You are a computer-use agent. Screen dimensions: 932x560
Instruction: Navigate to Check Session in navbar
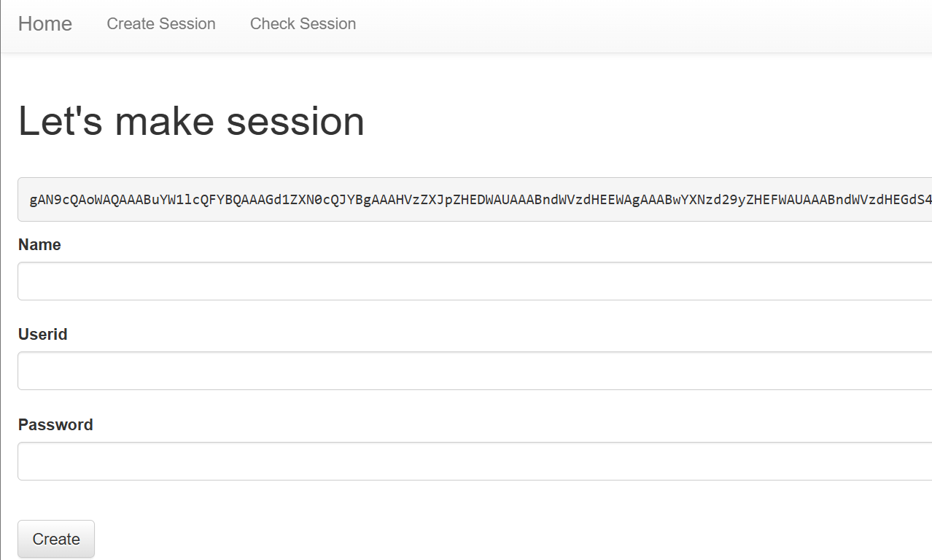[x=303, y=24]
